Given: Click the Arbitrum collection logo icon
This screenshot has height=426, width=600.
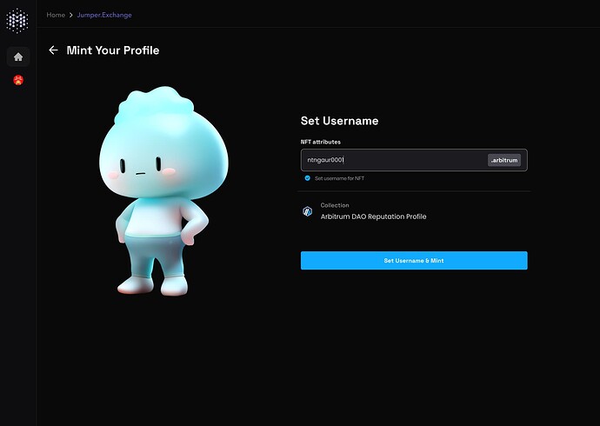Looking at the screenshot, I should (x=307, y=211).
